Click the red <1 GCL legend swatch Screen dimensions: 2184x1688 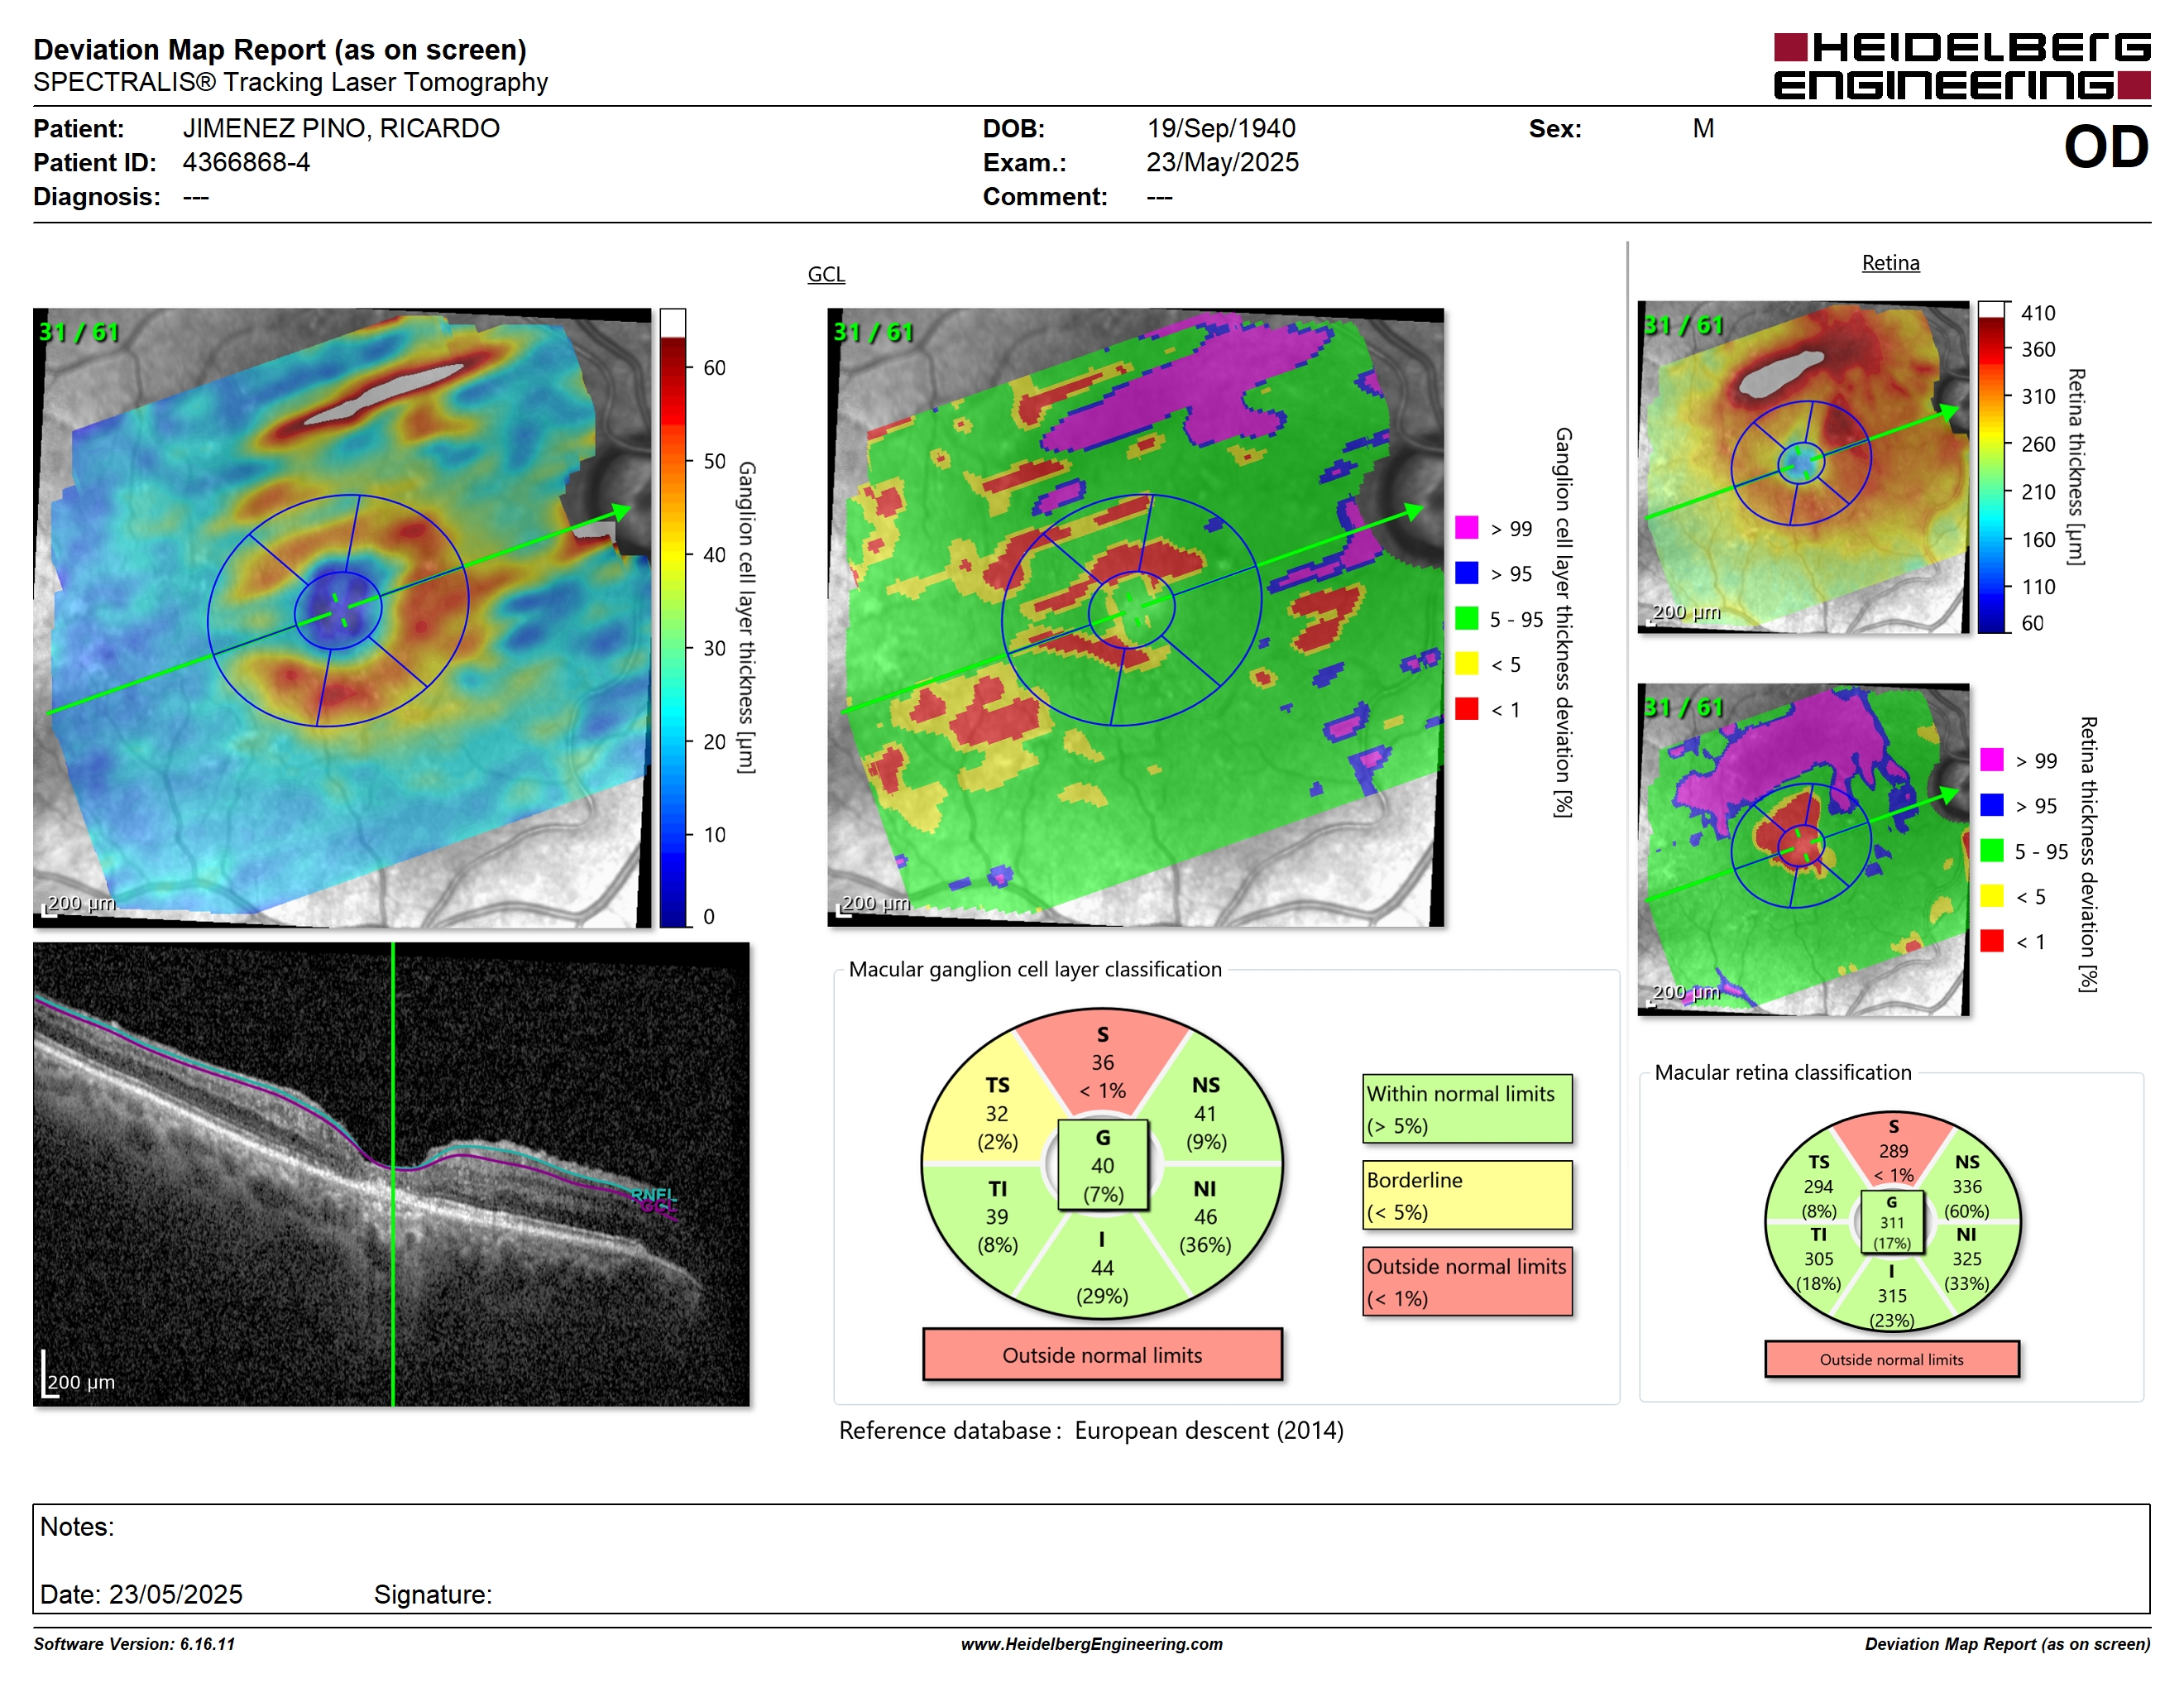pos(1466,709)
